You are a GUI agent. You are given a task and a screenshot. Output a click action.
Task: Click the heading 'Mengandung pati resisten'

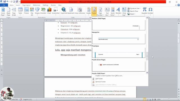click(73, 55)
